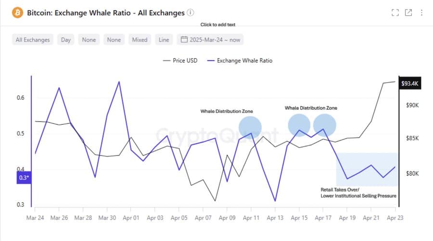Select the Line chart type option

click(164, 40)
